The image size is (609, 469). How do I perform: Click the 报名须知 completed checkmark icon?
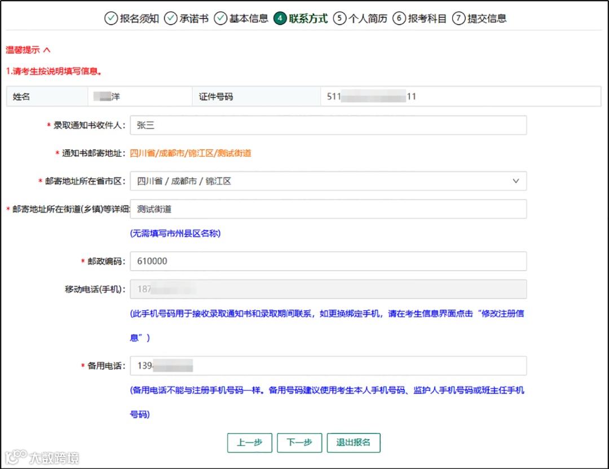pyautogui.click(x=111, y=18)
